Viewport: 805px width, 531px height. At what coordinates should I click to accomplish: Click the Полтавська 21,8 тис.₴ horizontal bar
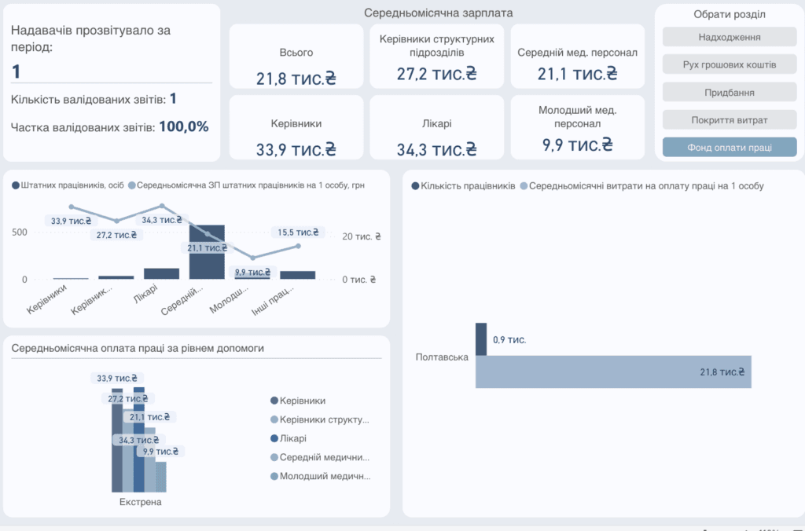(x=613, y=372)
